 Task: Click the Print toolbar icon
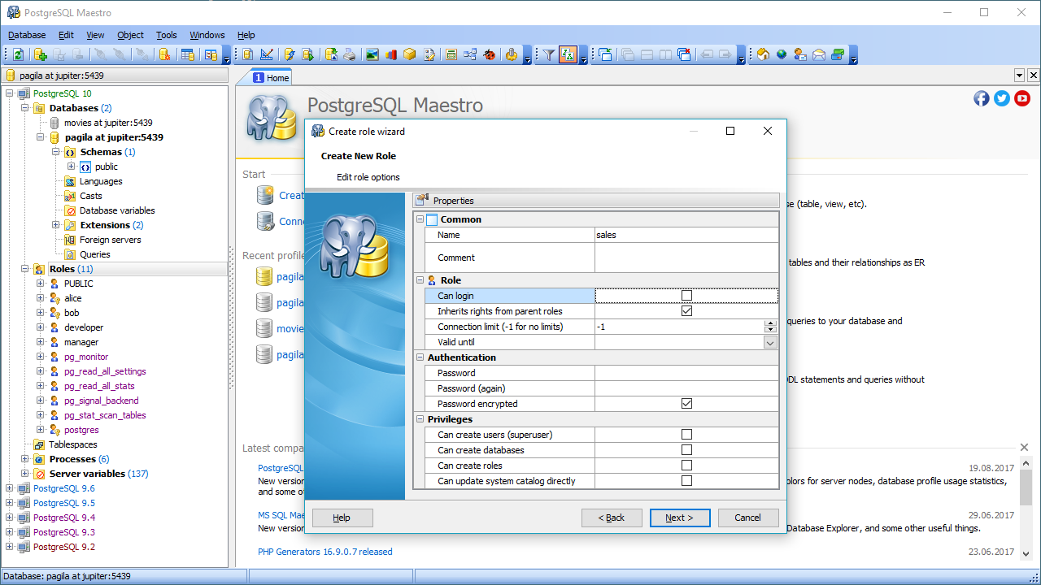pos(350,54)
